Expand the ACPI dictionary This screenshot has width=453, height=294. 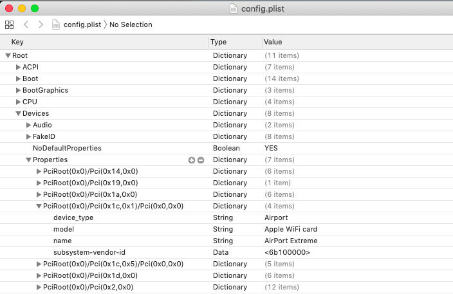click(x=18, y=67)
